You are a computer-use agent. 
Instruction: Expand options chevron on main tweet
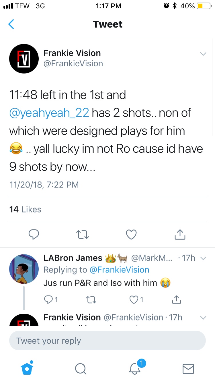[203, 54]
